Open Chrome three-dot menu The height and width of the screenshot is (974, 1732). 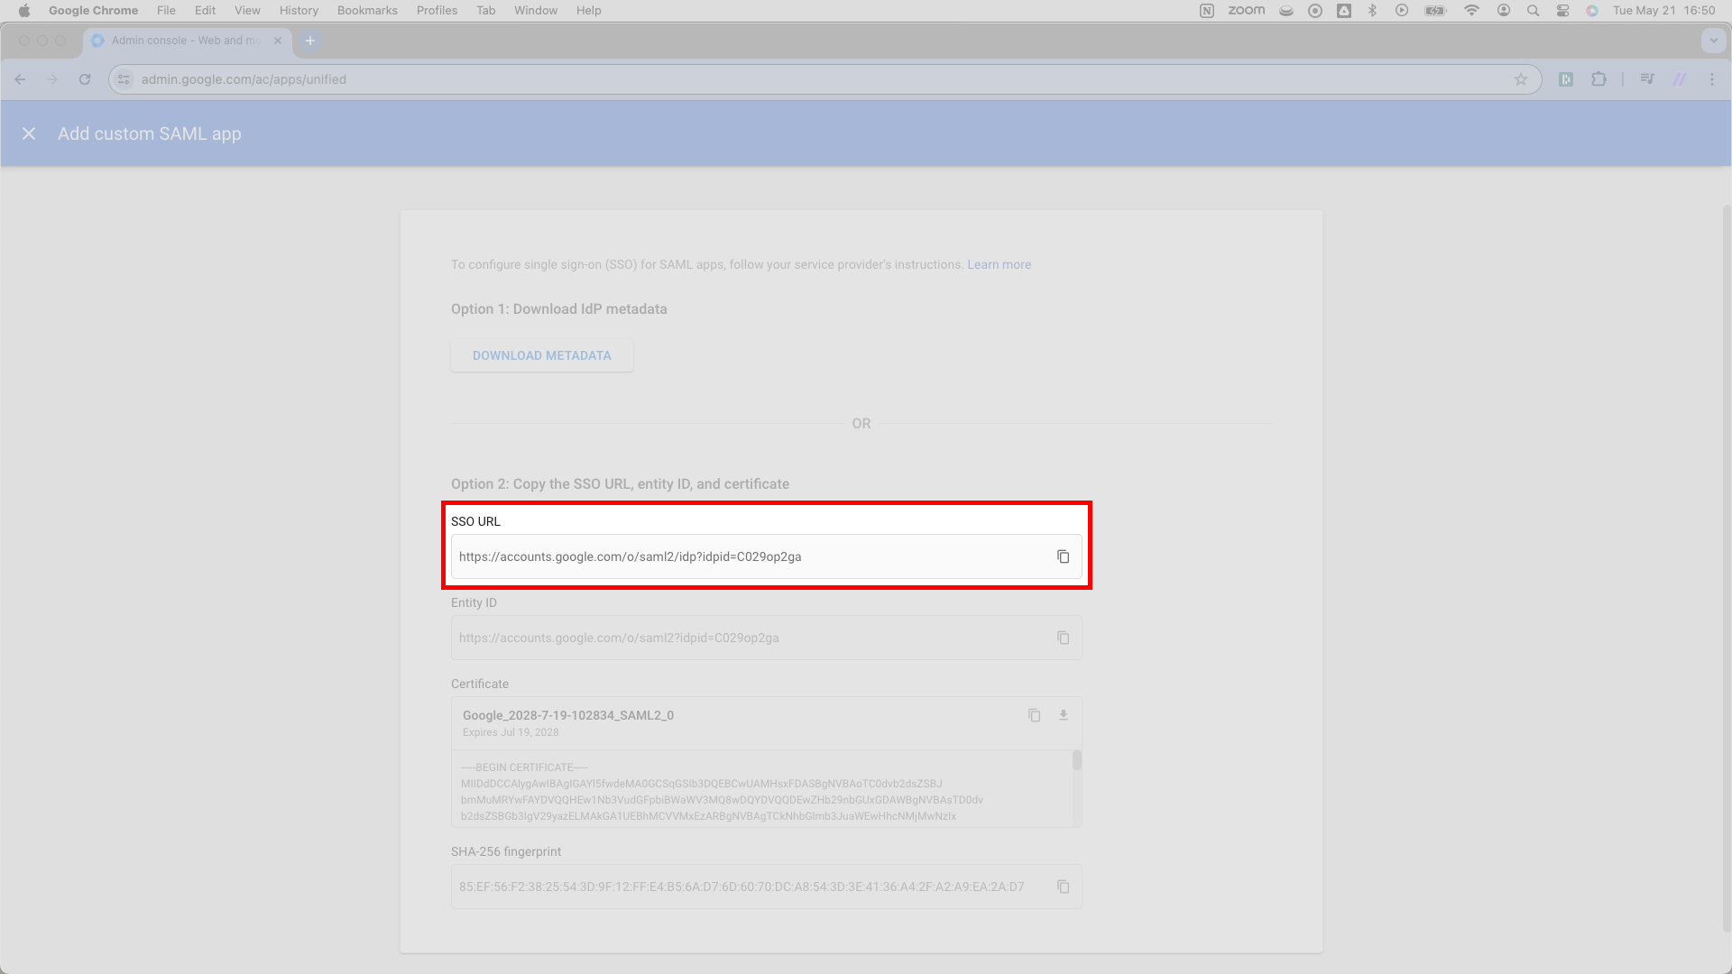point(1712,79)
